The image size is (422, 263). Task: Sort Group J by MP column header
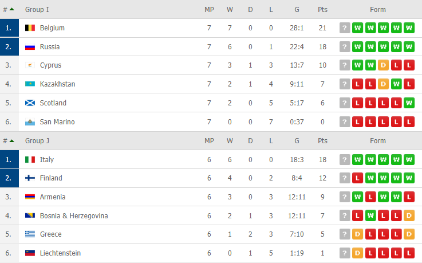pos(209,141)
